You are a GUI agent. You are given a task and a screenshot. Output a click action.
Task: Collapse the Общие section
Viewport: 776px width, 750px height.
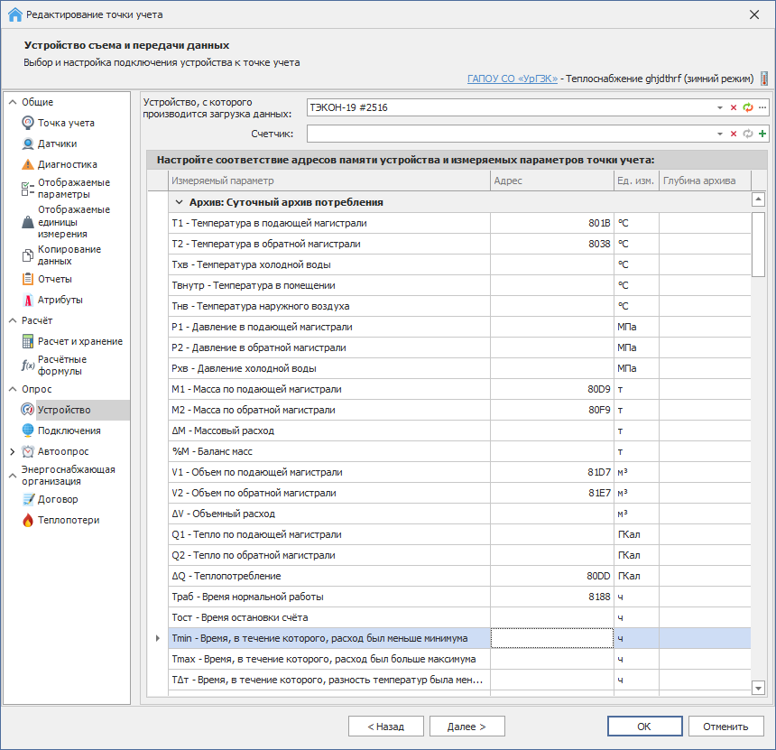click(x=12, y=102)
